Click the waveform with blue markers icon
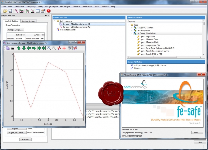Screen dimensions: 208x150 click(75, 48)
